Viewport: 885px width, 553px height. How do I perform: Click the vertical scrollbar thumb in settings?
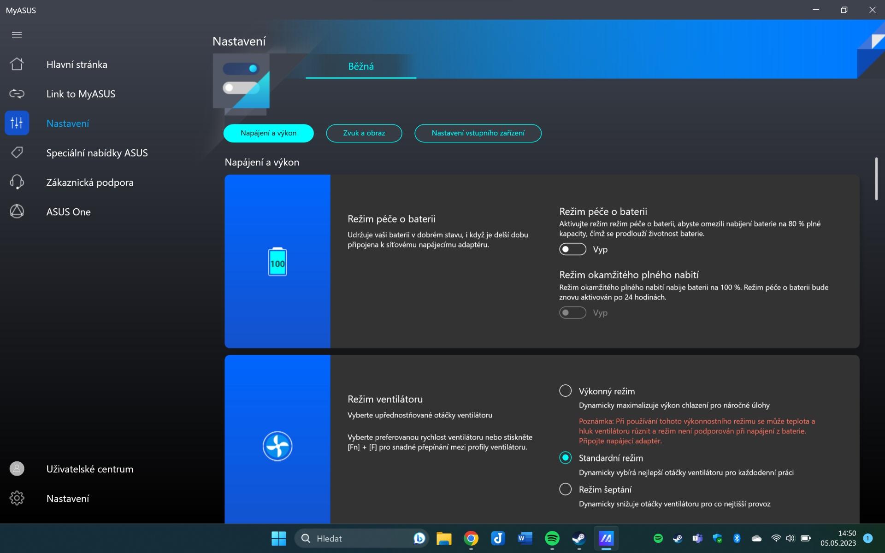click(x=876, y=179)
